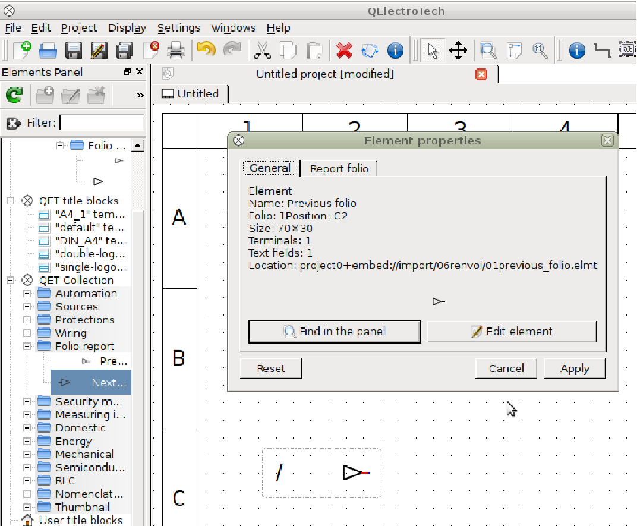Click the Edit element button
The image size is (637, 526).
point(512,331)
